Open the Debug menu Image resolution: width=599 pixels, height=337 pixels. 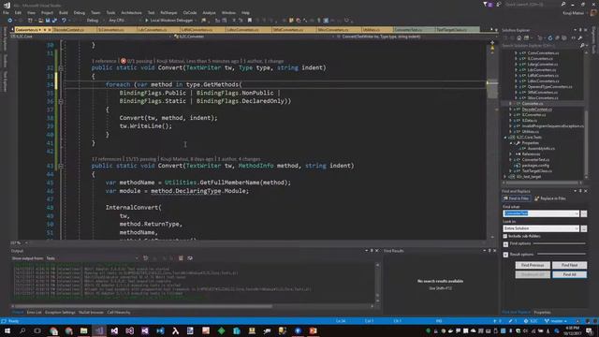79,12
